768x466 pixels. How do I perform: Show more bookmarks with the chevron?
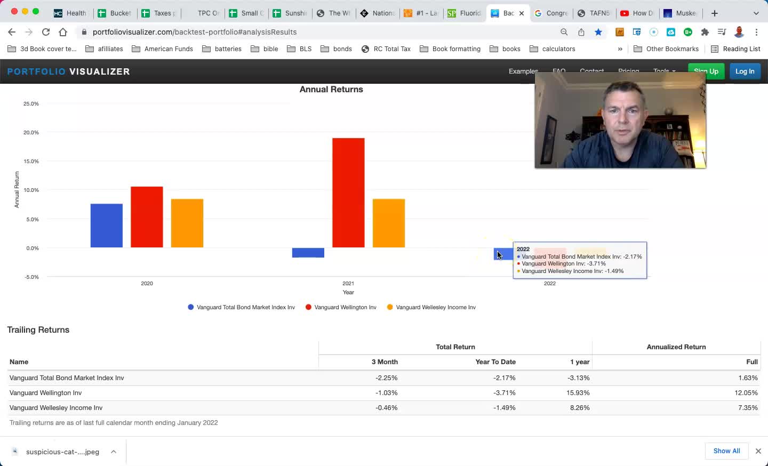[620, 49]
